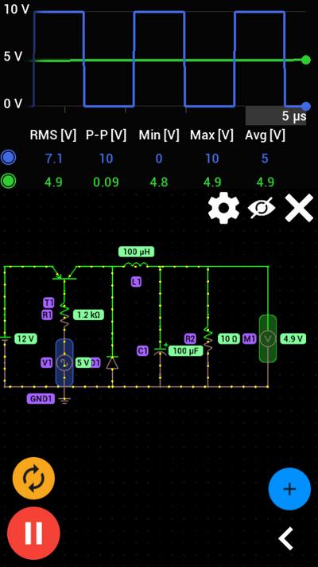This screenshot has width=318, height=567.
Task: Click the P-P [V] column header
Action: (106, 135)
